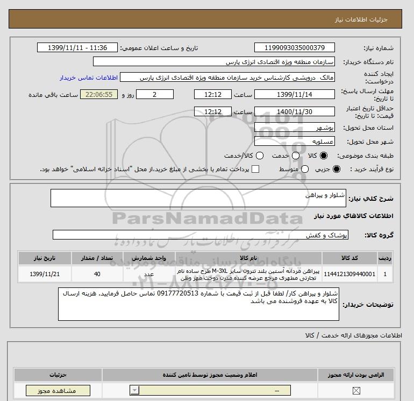Click the delivery city field عسلویه

(295, 142)
